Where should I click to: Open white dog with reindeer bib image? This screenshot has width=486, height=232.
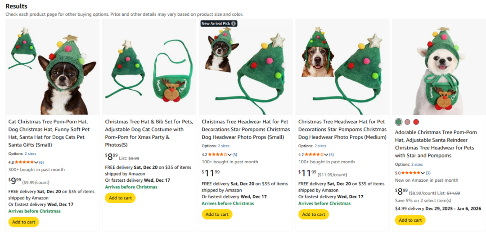(x=439, y=67)
